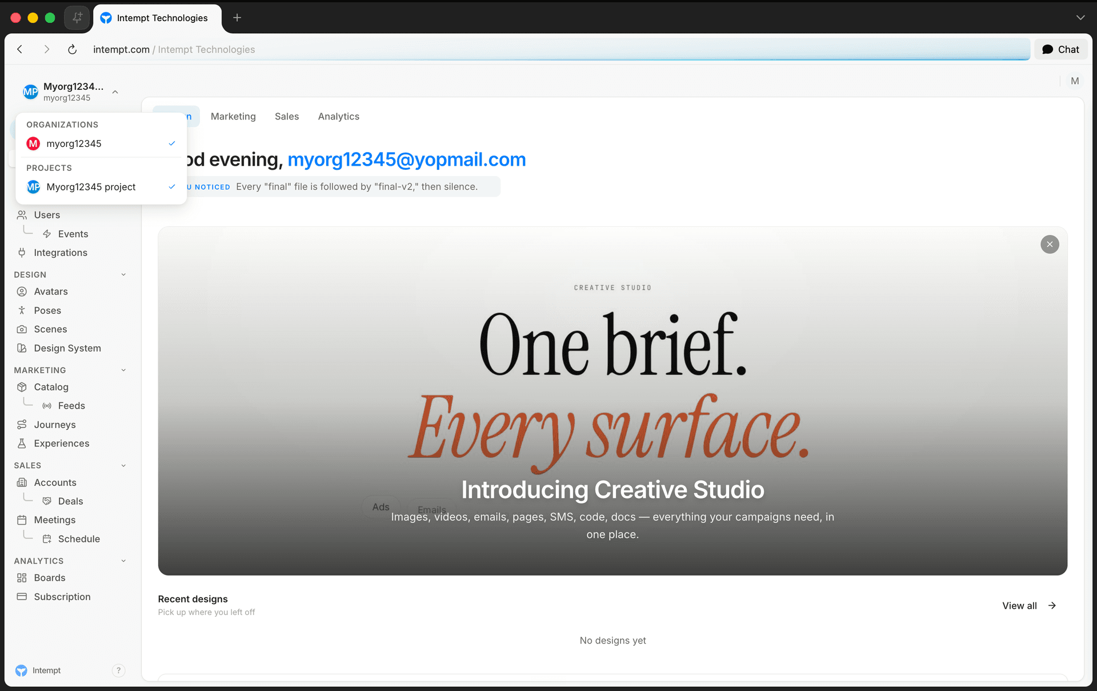Click the Schedule calendar icon
The height and width of the screenshot is (691, 1097).
[x=47, y=539]
